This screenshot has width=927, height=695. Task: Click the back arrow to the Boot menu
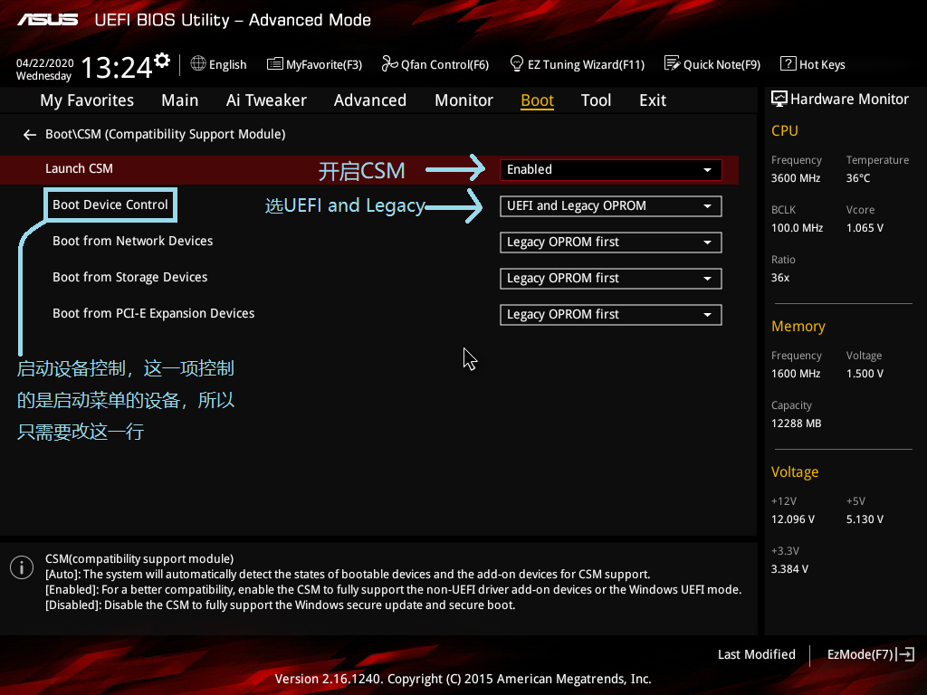pos(30,135)
